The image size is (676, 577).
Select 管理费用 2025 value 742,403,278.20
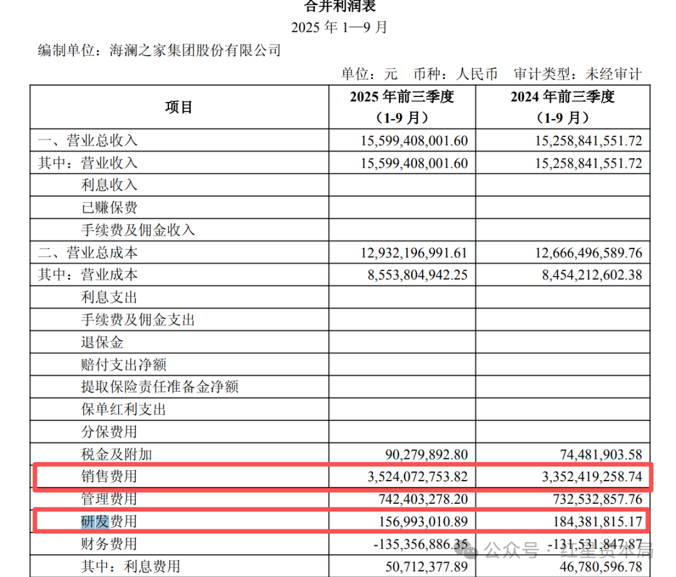[423, 499]
